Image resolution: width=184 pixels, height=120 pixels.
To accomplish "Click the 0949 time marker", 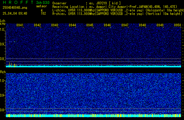I will (160, 25).
